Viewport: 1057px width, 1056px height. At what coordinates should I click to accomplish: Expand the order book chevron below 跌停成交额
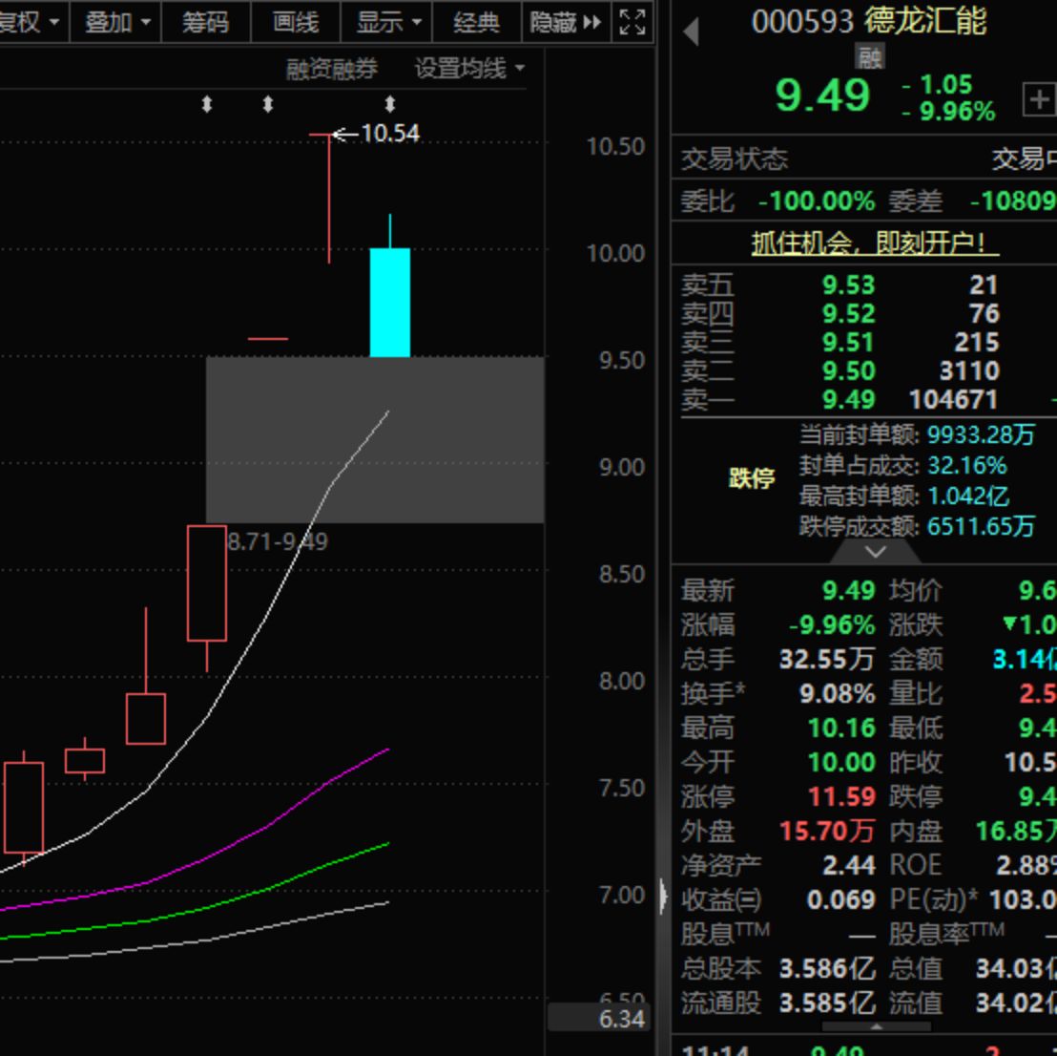875,552
